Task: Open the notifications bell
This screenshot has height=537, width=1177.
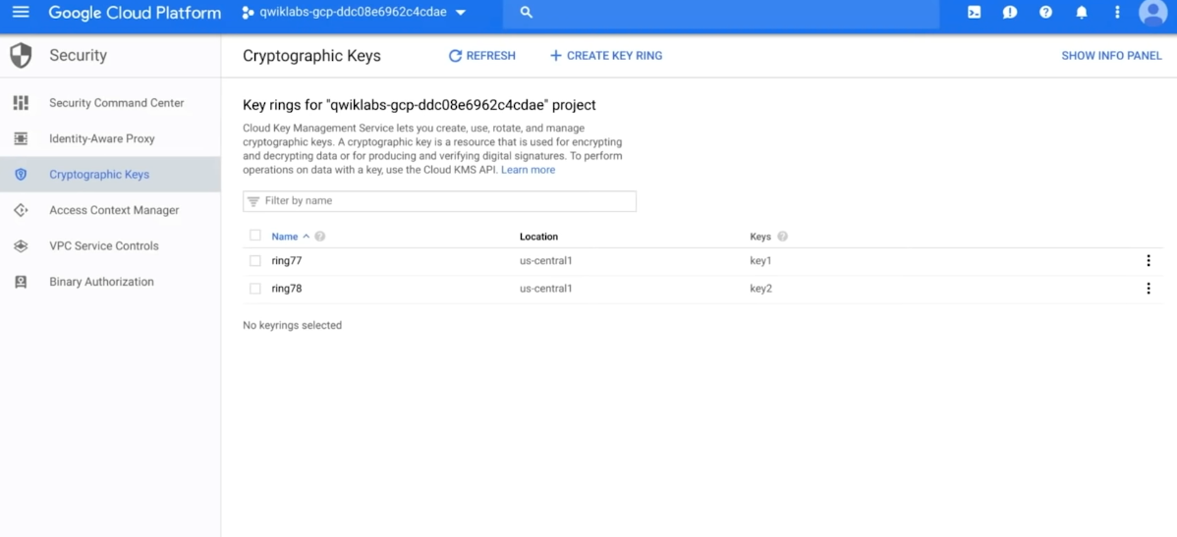Action: pyautogui.click(x=1082, y=12)
